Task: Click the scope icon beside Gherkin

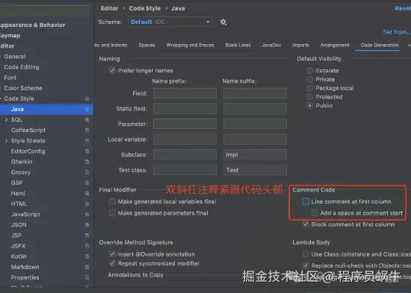Action: point(87,162)
